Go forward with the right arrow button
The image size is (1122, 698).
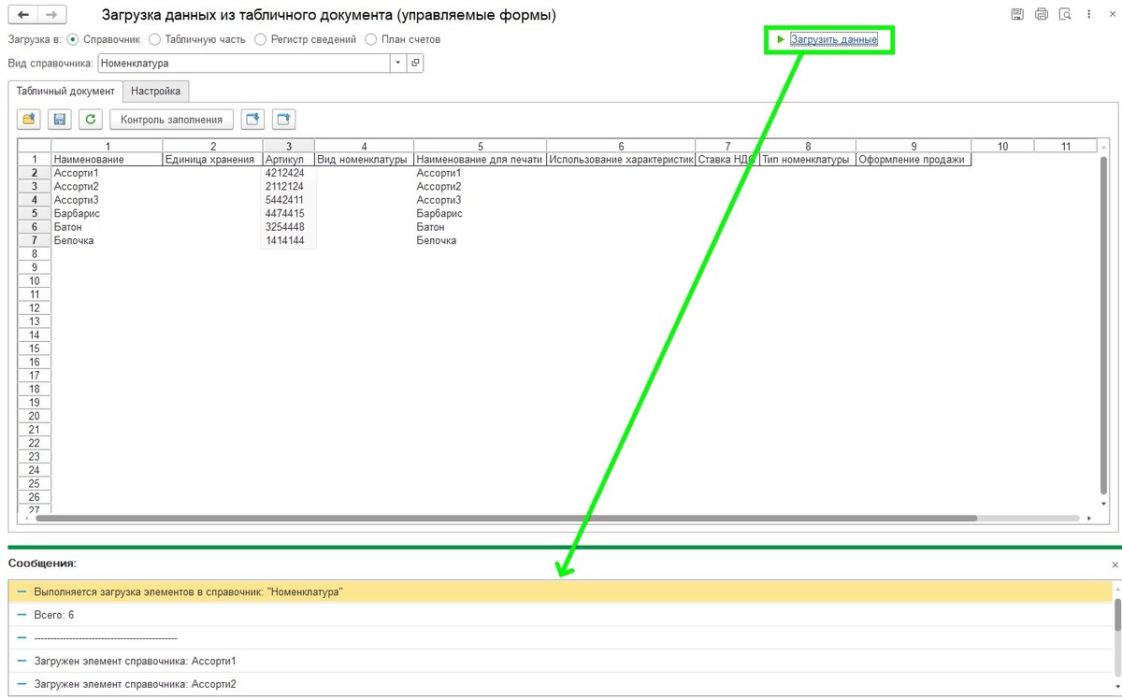pos(52,15)
